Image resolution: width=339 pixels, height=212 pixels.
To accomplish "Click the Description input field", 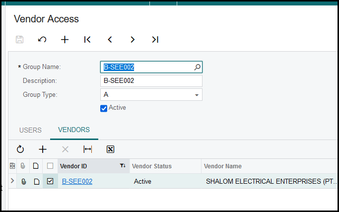I will pyautogui.click(x=151, y=81).
